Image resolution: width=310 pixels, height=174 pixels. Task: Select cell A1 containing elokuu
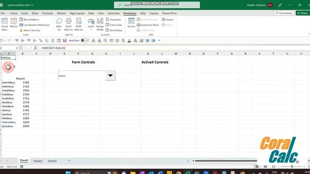pyautogui.click(x=9, y=58)
